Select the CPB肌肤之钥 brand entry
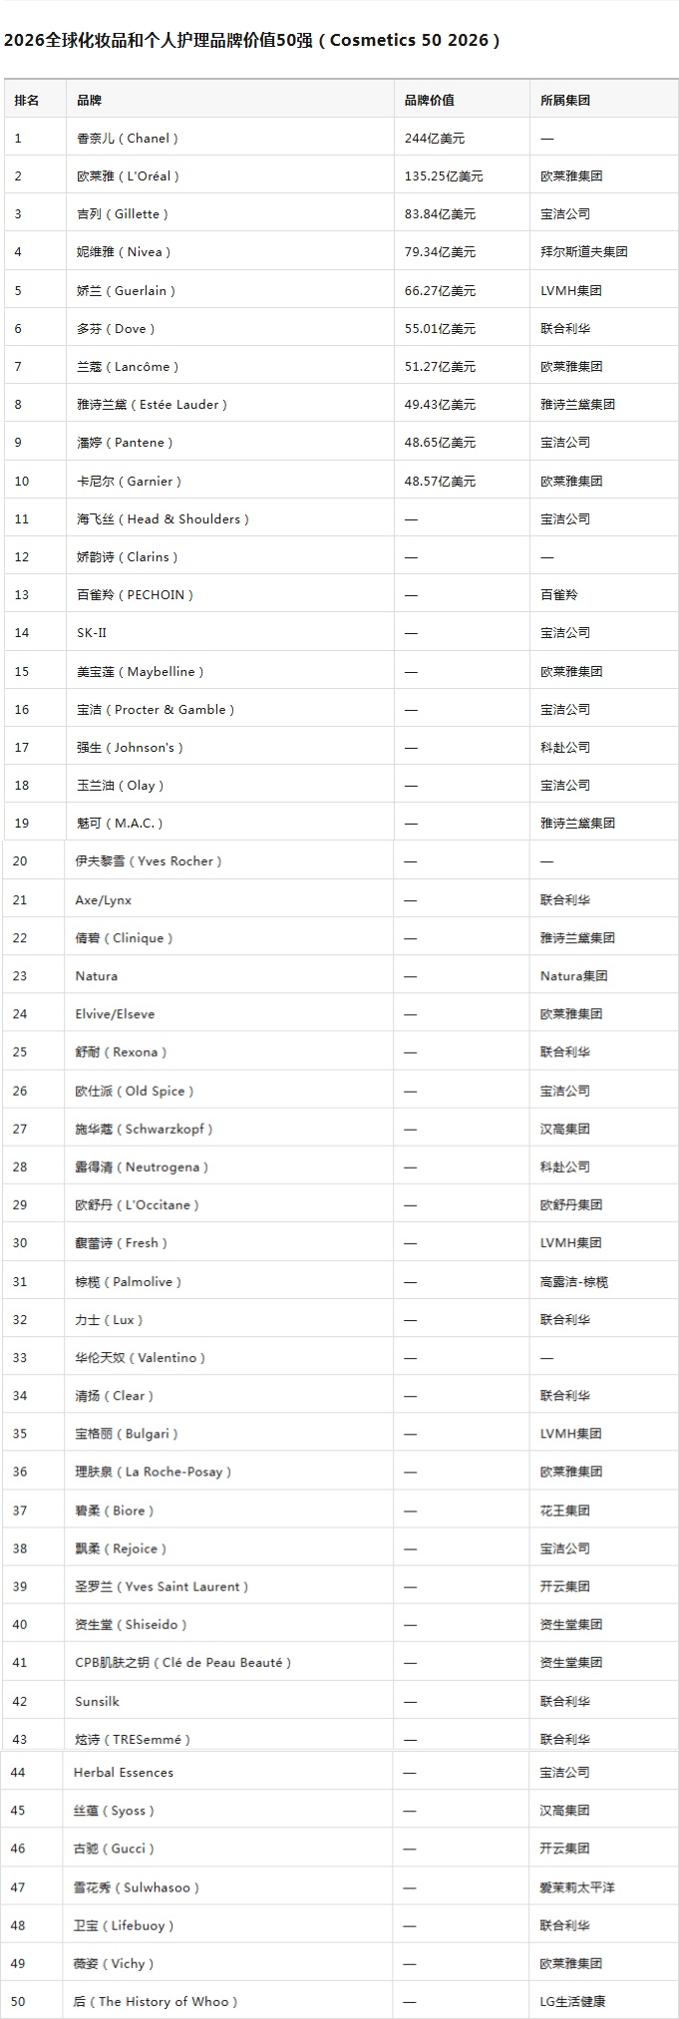Image resolution: width=679 pixels, height=2019 pixels. pos(183,1662)
